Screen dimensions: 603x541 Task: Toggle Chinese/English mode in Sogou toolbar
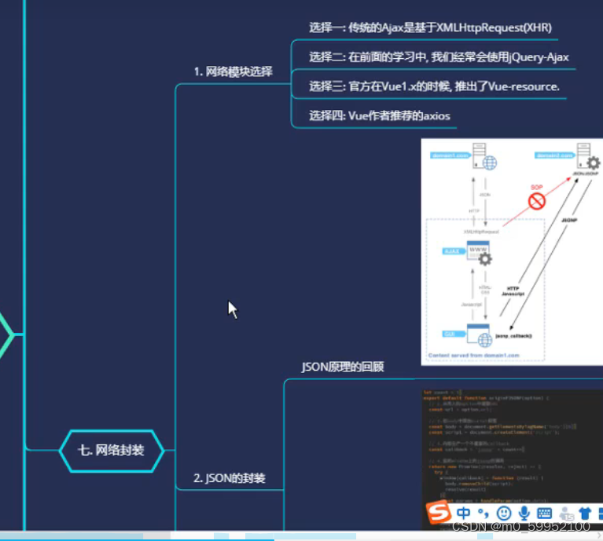pos(463,513)
